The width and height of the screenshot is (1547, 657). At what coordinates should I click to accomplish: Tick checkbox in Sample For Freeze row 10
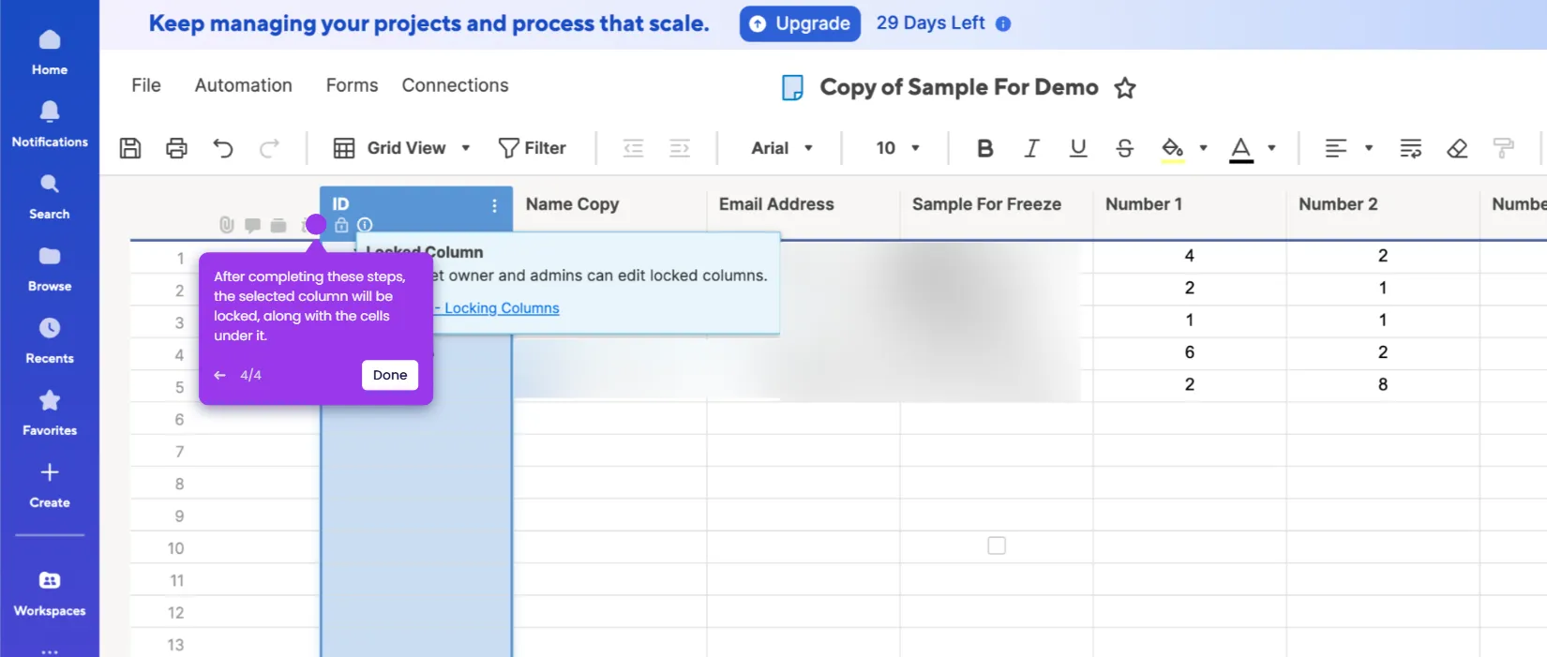pyautogui.click(x=997, y=545)
